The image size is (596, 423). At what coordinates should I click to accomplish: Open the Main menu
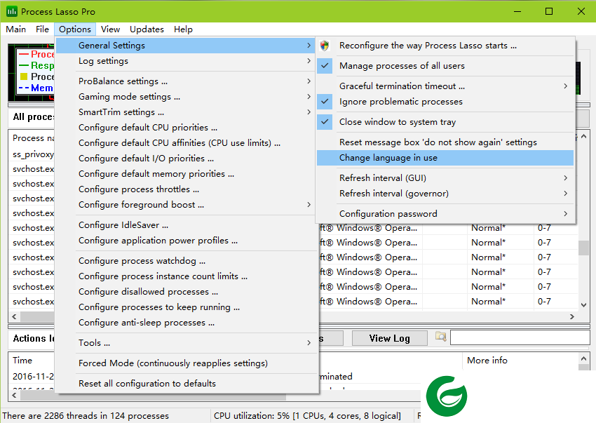coord(16,29)
